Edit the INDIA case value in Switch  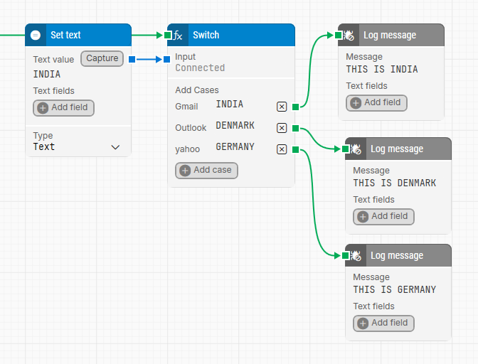(230, 105)
